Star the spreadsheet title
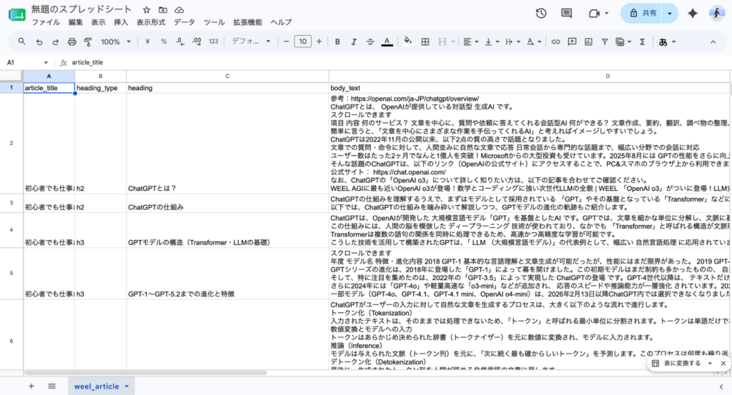 click(147, 10)
